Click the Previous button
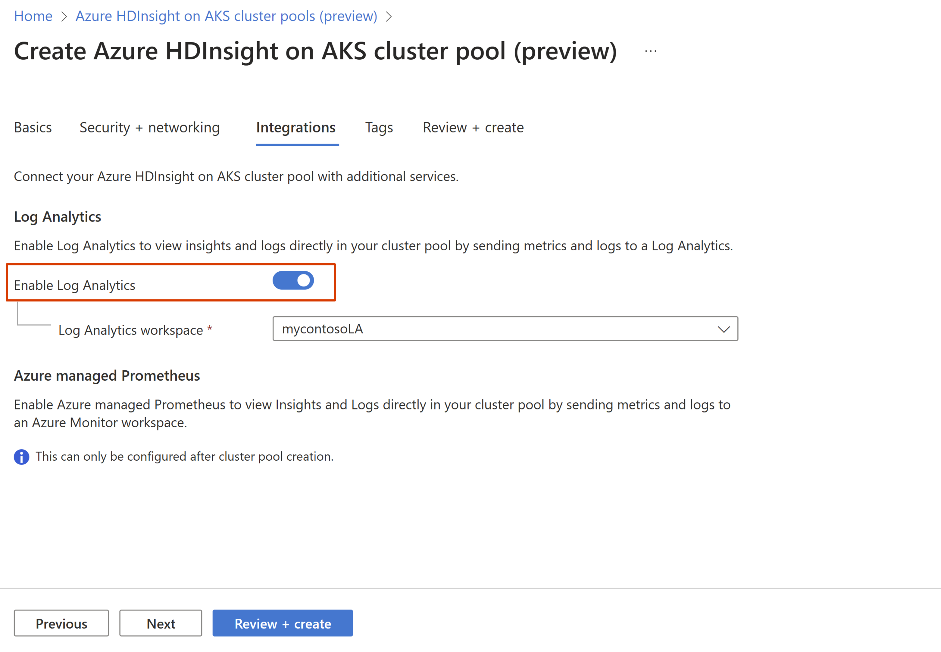The image size is (941, 652). 61,623
